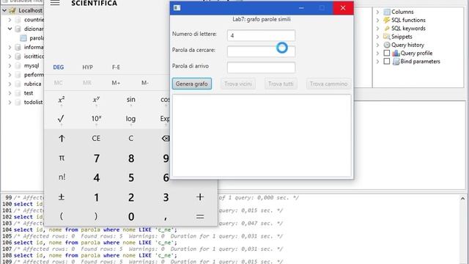Tick the Bind parameters checkbox
This screenshot has width=469, height=264.
click(x=387, y=62)
